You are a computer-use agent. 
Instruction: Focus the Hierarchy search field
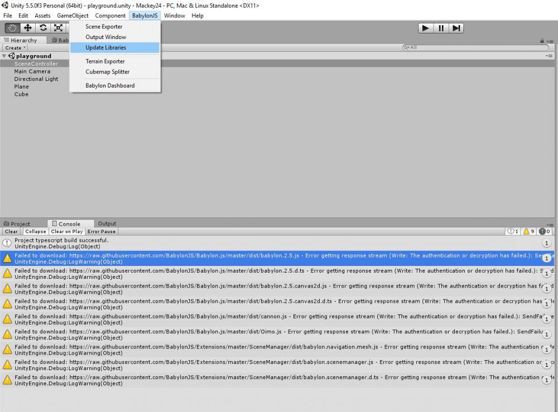tap(477, 47)
